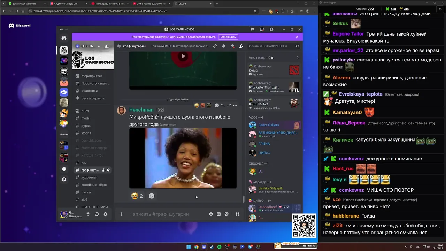Open the threads icon in channel header
This screenshot has height=251, width=446.
pyautogui.click(x=215, y=46)
